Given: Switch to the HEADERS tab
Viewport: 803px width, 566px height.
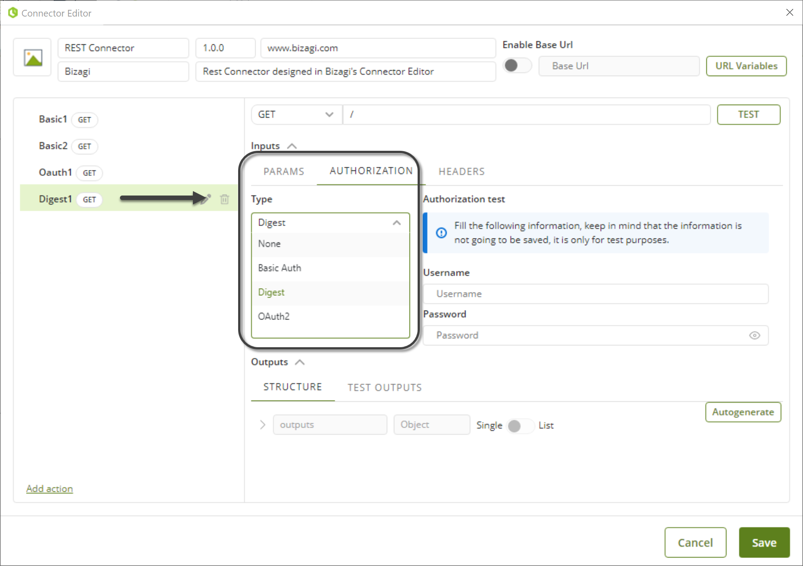Looking at the screenshot, I should (461, 171).
